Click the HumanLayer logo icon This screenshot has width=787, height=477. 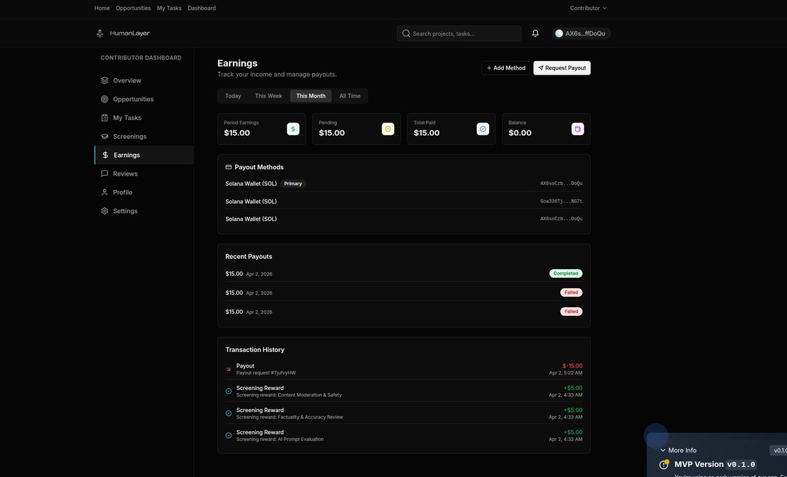coord(100,33)
